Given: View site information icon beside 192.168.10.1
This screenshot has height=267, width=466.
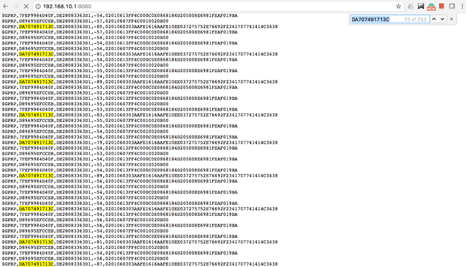Looking at the screenshot, I should (38, 6).
